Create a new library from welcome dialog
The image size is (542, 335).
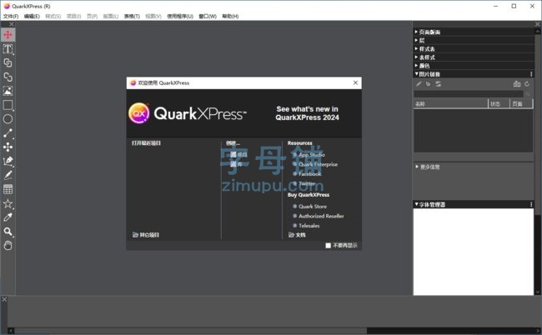236,164
